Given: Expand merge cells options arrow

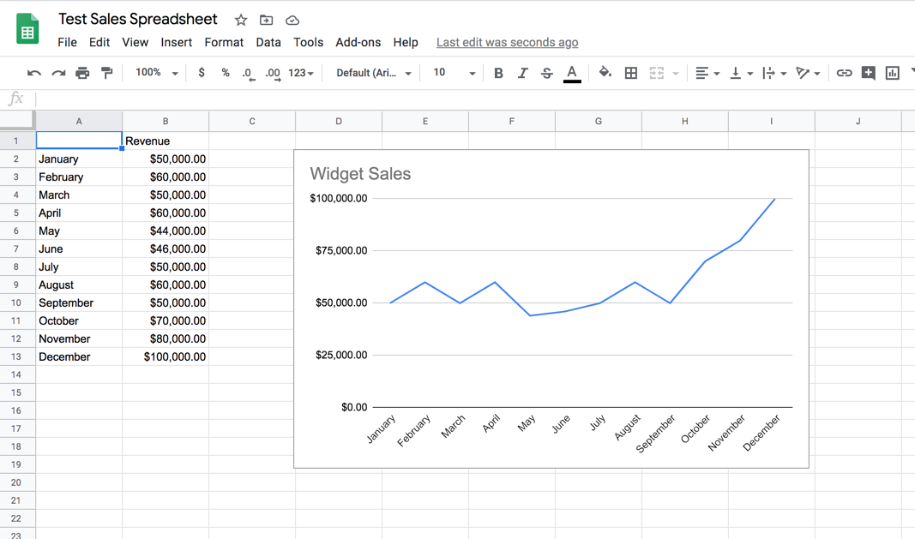Looking at the screenshot, I should click(676, 74).
